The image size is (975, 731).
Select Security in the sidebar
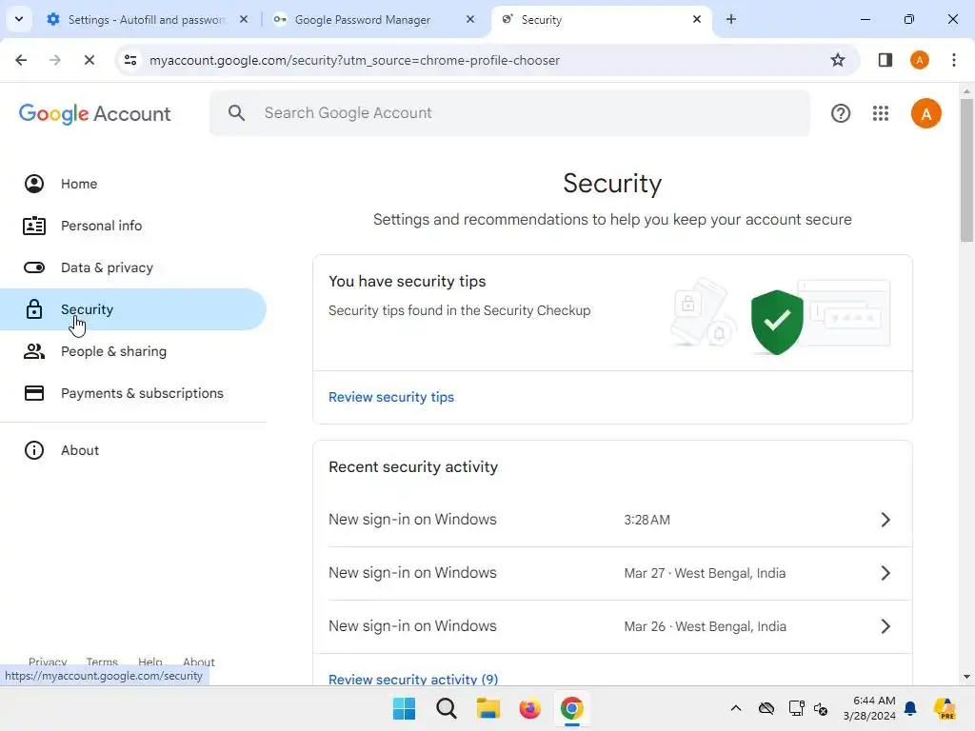coord(133,309)
